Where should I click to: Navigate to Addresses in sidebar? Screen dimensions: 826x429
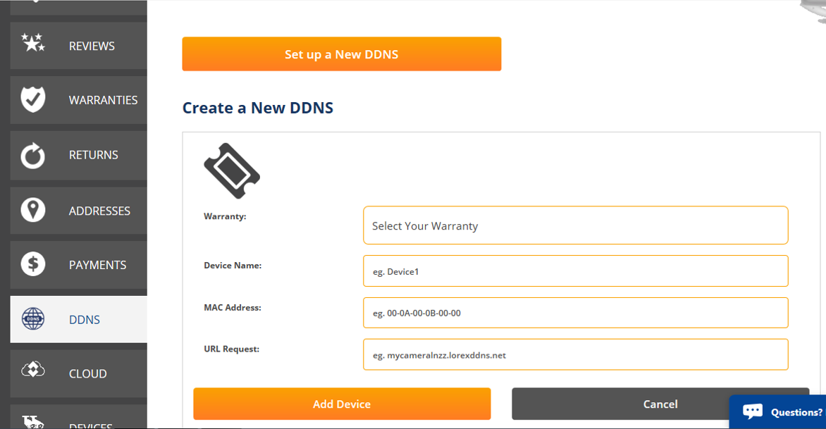coord(99,211)
